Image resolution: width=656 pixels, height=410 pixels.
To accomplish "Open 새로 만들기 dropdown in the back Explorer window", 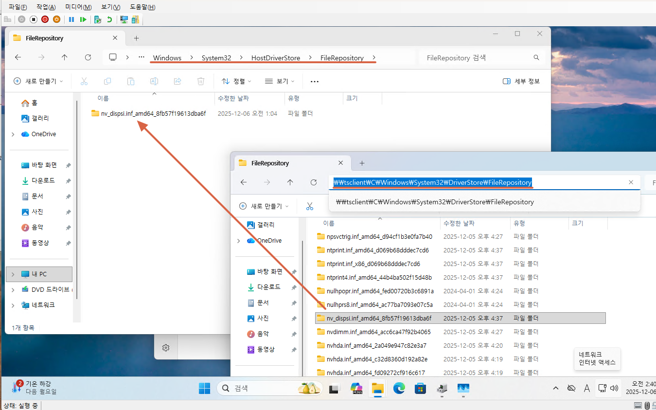I will pyautogui.click(x=38, y=81).
